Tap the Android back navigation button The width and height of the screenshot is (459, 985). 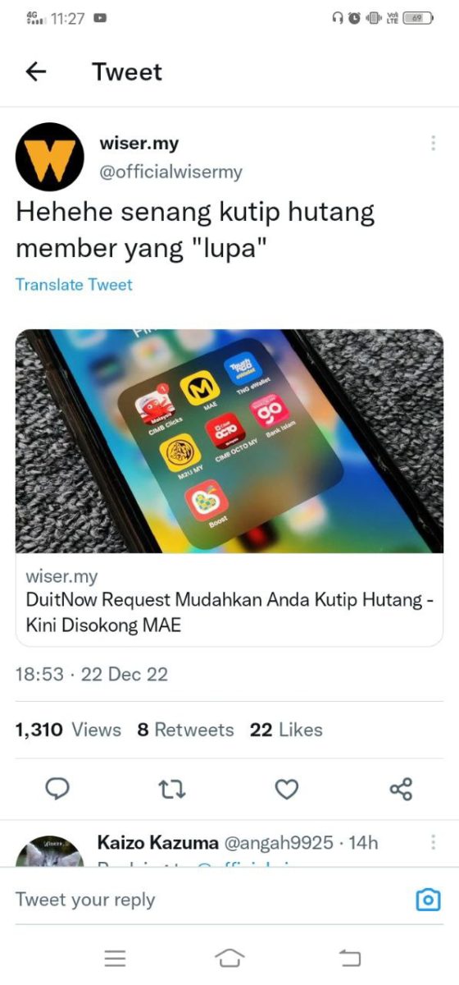(x=349, y=958)
